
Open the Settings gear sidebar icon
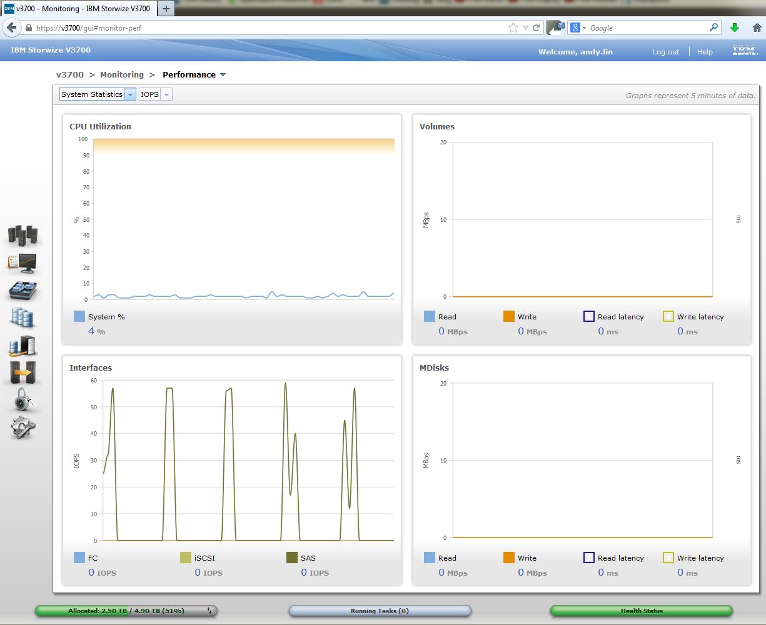point(23,427)
